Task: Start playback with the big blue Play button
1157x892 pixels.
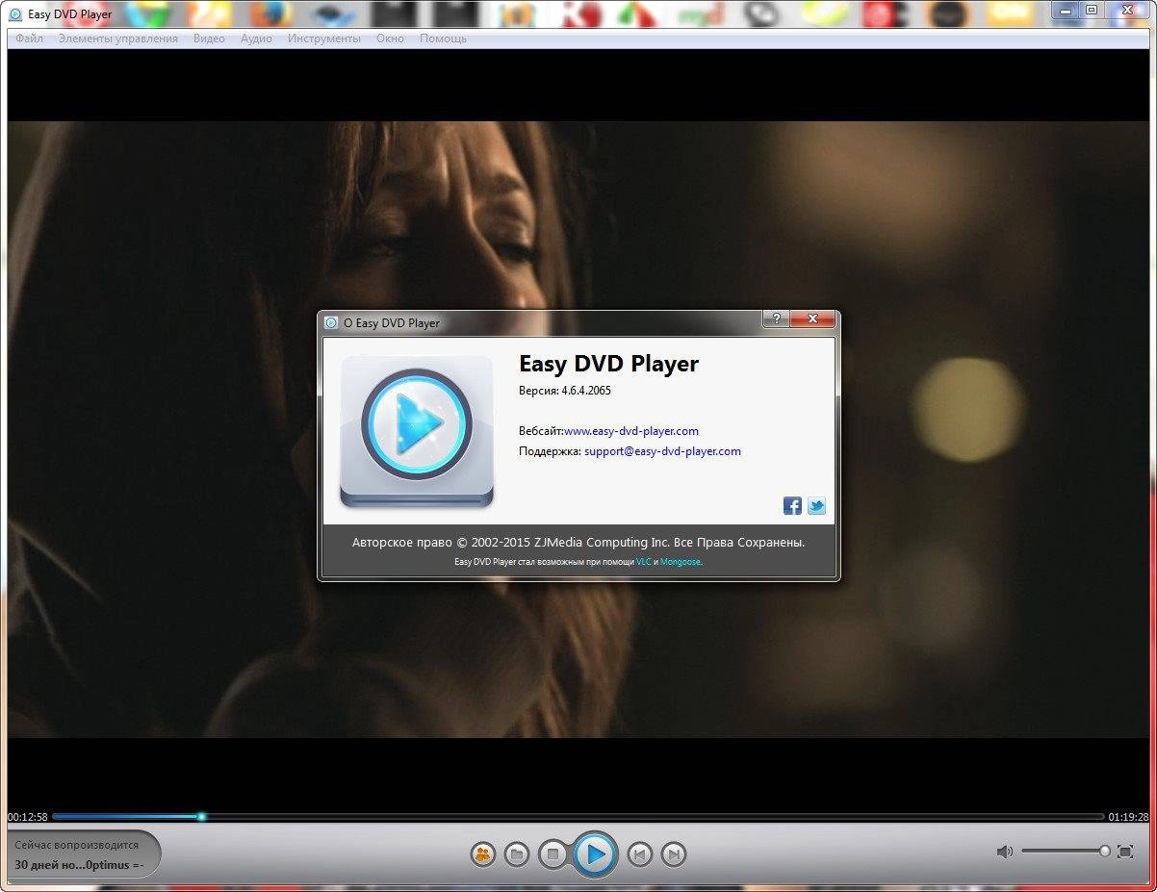Action: (x=595, y=854)
